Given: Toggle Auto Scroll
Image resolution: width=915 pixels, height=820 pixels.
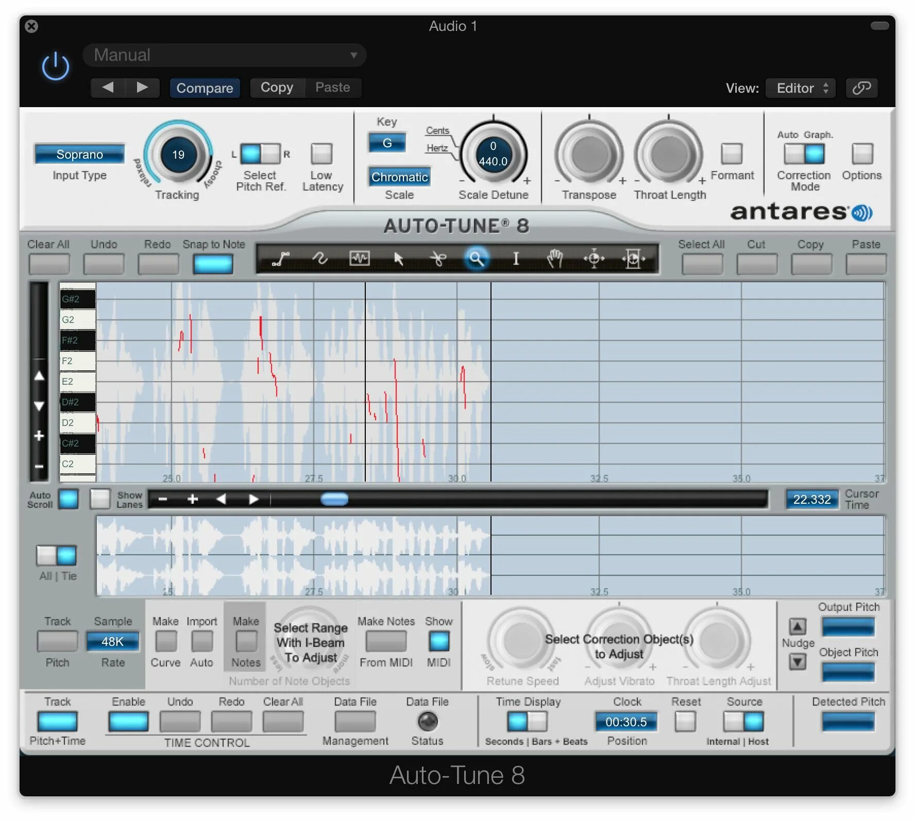Looking at the screenshot, I should coord(69,499).
